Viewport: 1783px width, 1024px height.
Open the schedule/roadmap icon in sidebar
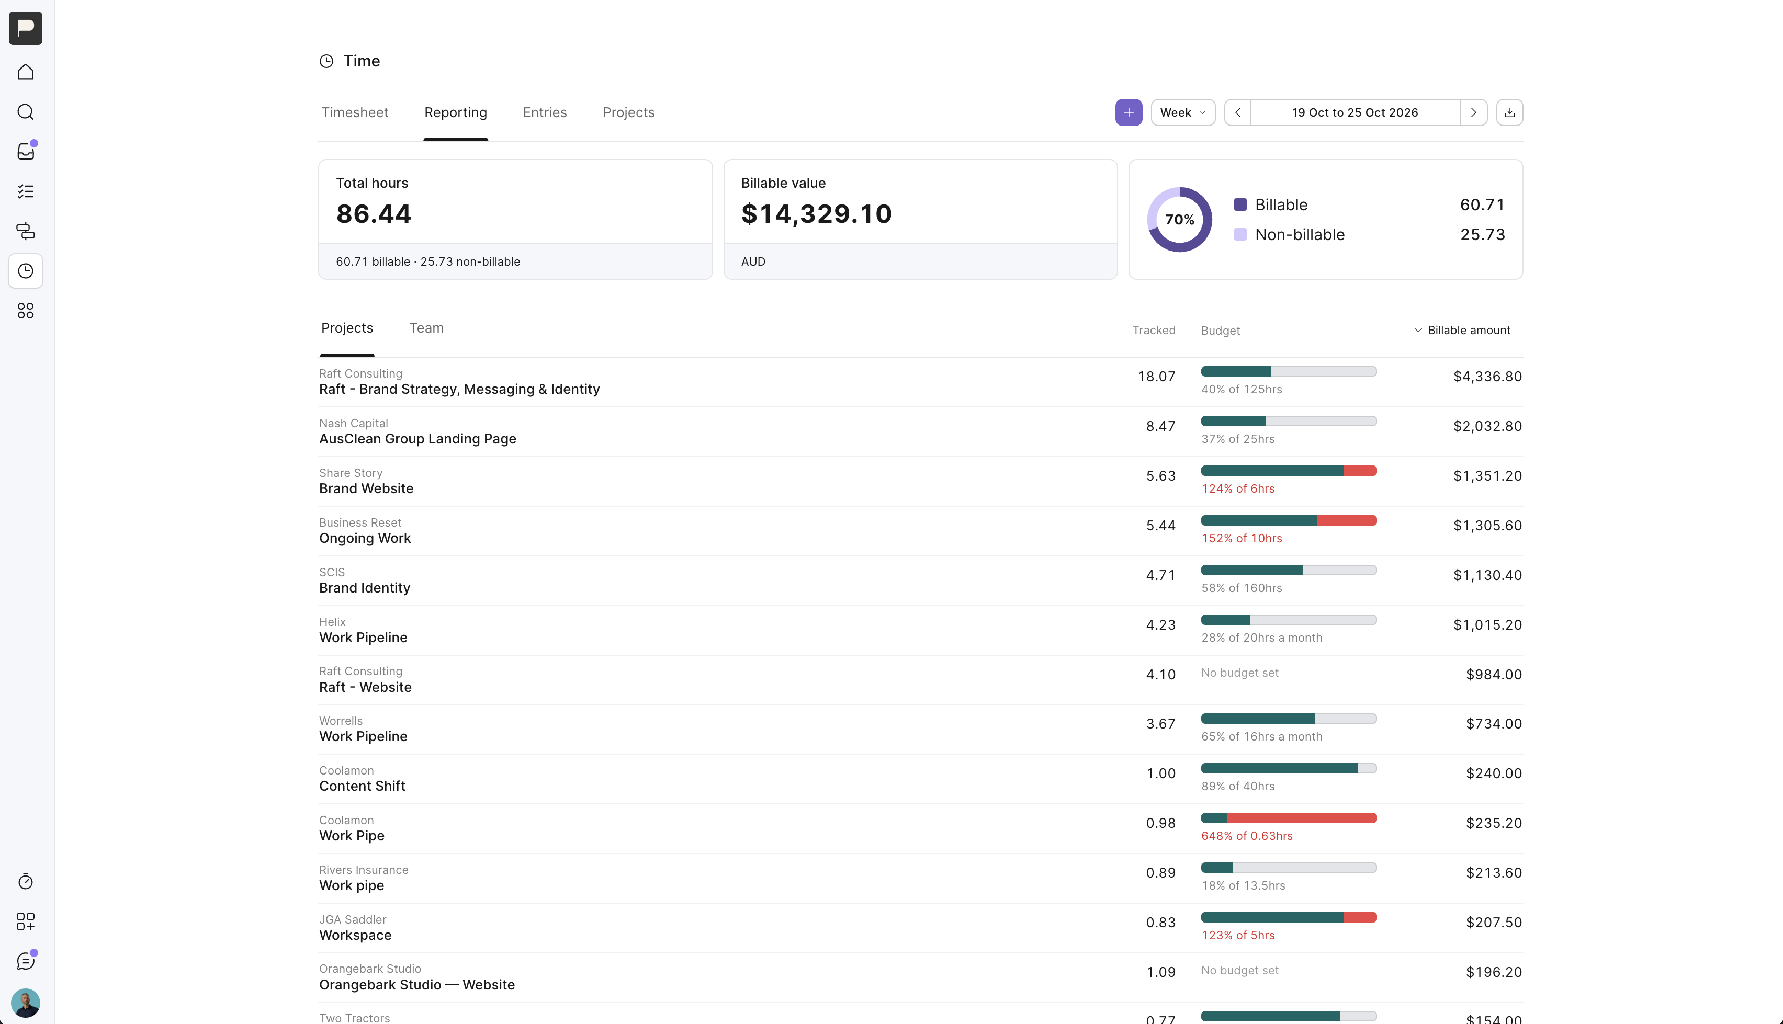25,231
